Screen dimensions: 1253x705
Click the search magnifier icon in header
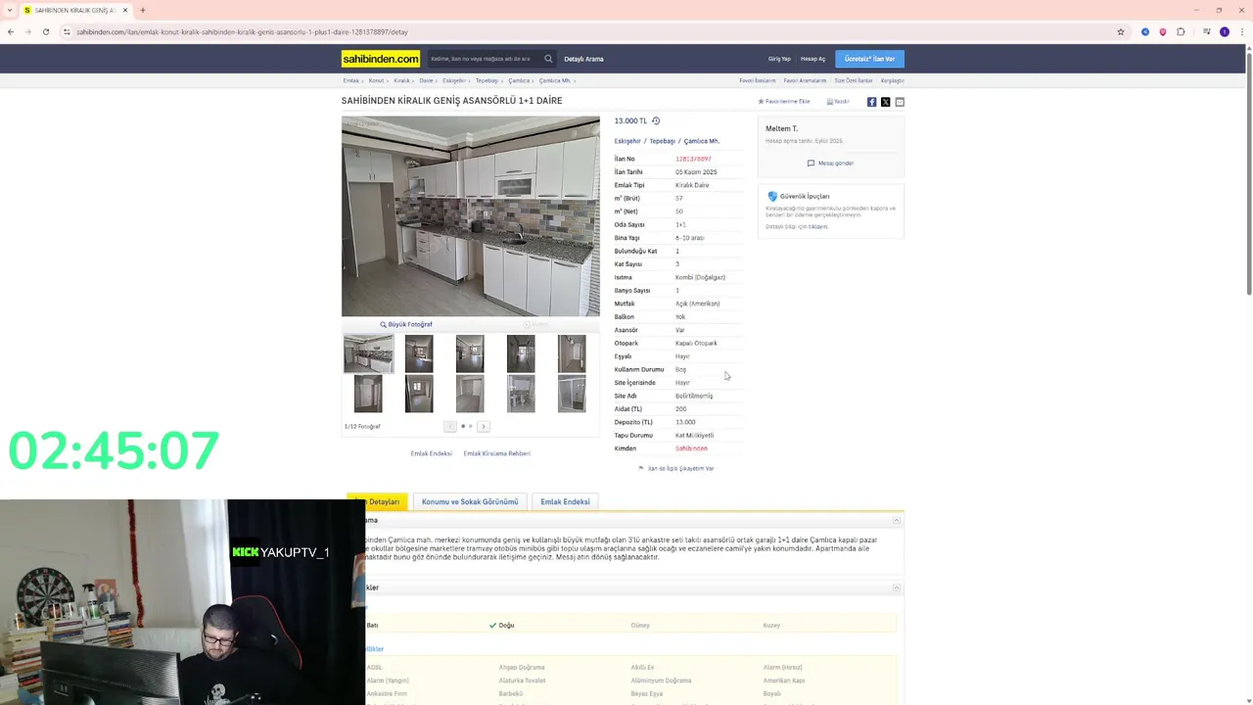point(548,59)
